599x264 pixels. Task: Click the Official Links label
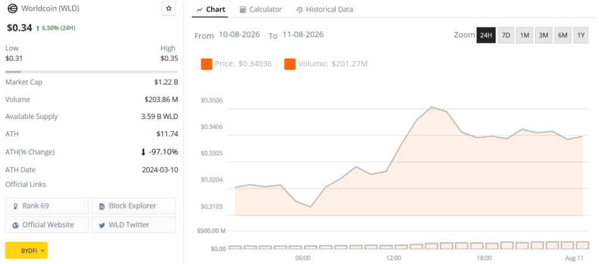click(26, 184)
